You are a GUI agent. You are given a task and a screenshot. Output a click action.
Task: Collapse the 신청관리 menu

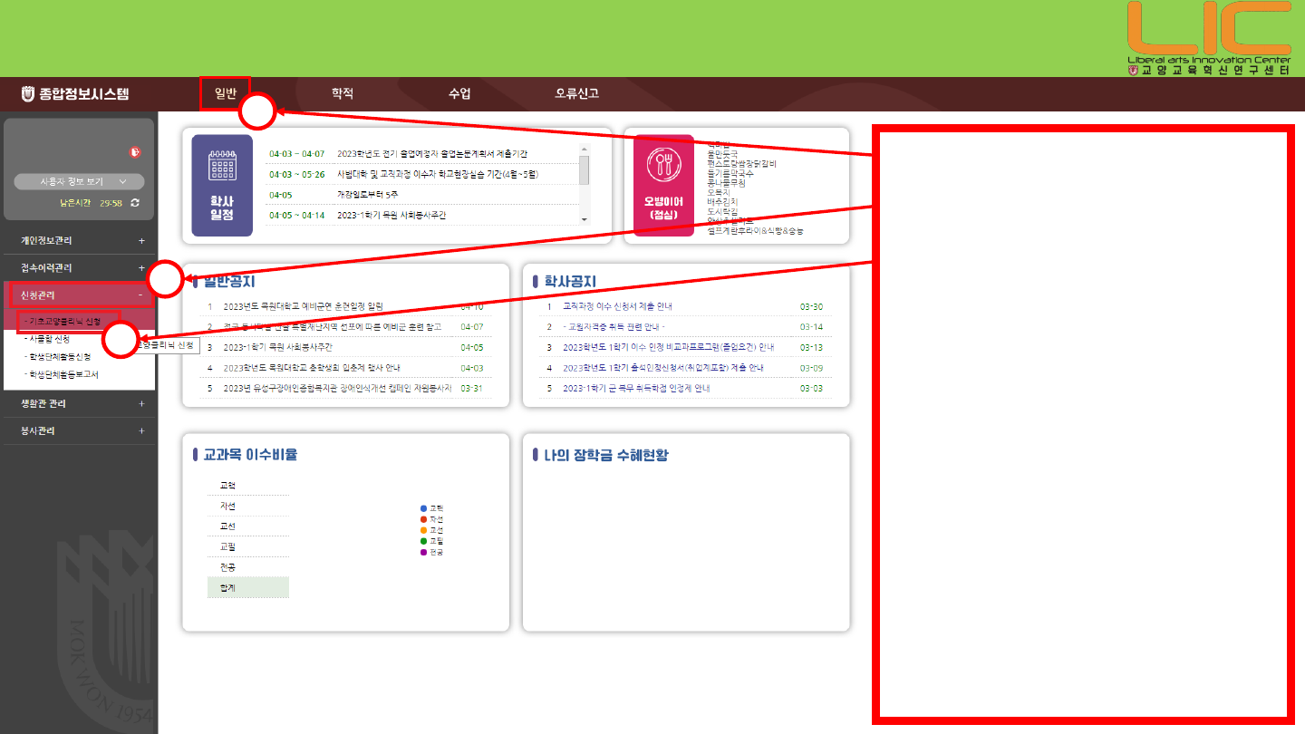pyautogui.click(x=140, y=295)
